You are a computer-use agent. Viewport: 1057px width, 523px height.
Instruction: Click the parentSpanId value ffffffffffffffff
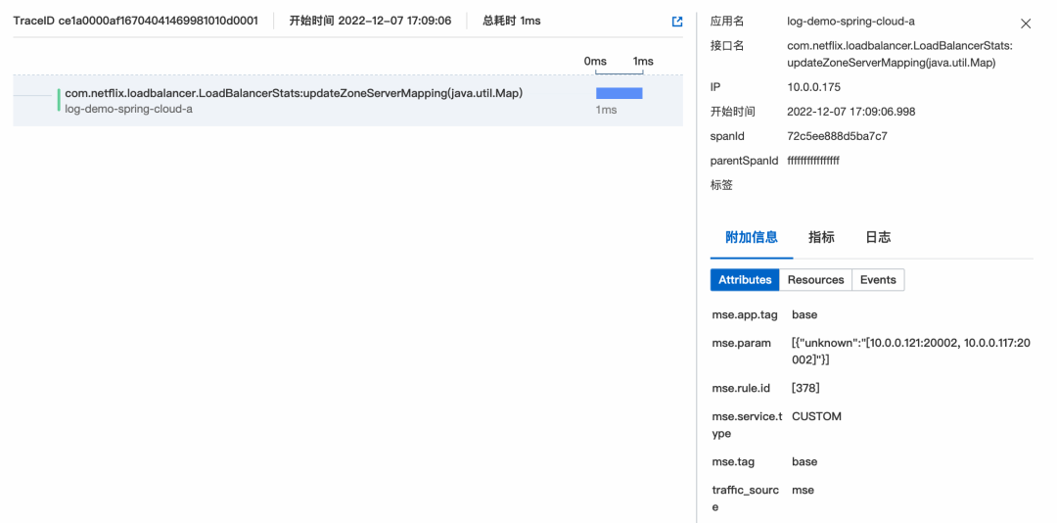tap(813, 161)
